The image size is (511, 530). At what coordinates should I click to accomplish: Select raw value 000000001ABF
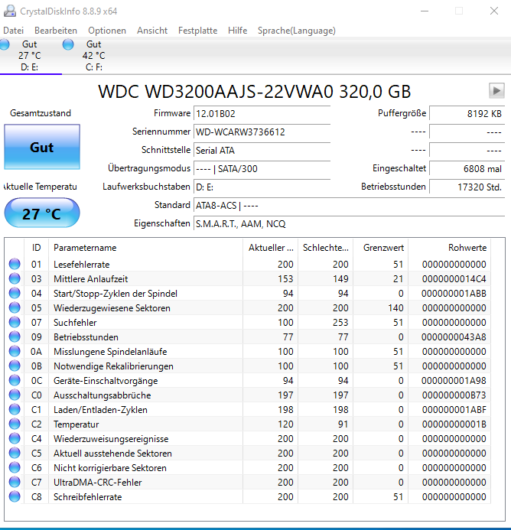pos(454,410)
